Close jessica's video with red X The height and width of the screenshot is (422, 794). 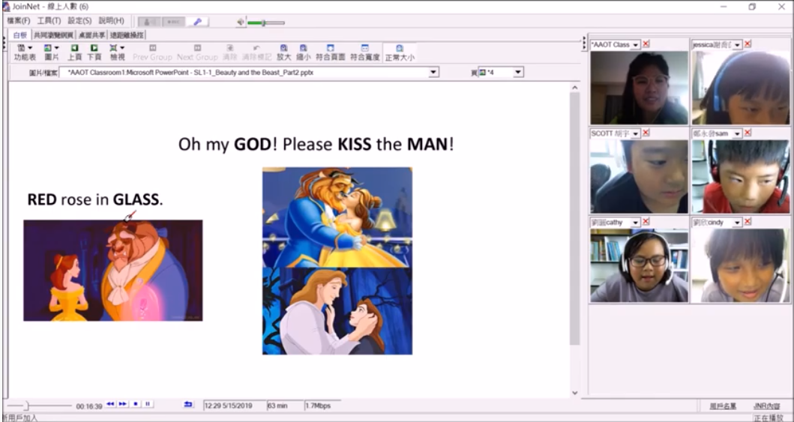748,44
